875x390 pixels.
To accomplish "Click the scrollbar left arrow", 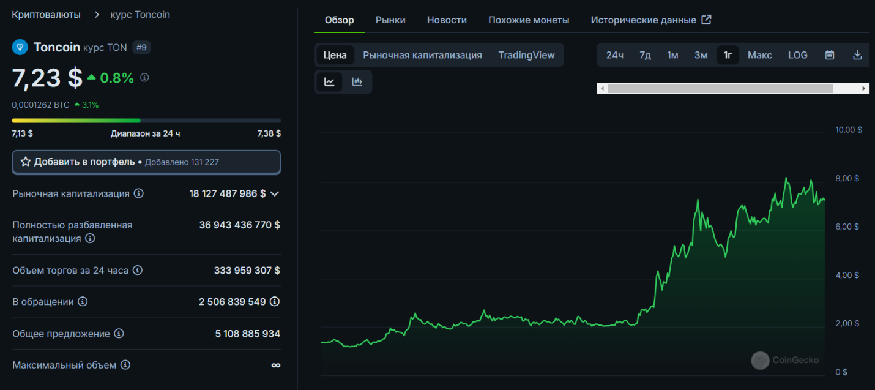I will click(602, 89).
